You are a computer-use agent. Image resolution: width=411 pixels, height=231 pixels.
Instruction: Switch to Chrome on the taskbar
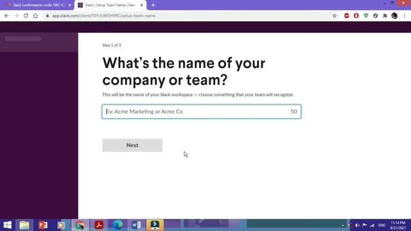click(80, 225)
